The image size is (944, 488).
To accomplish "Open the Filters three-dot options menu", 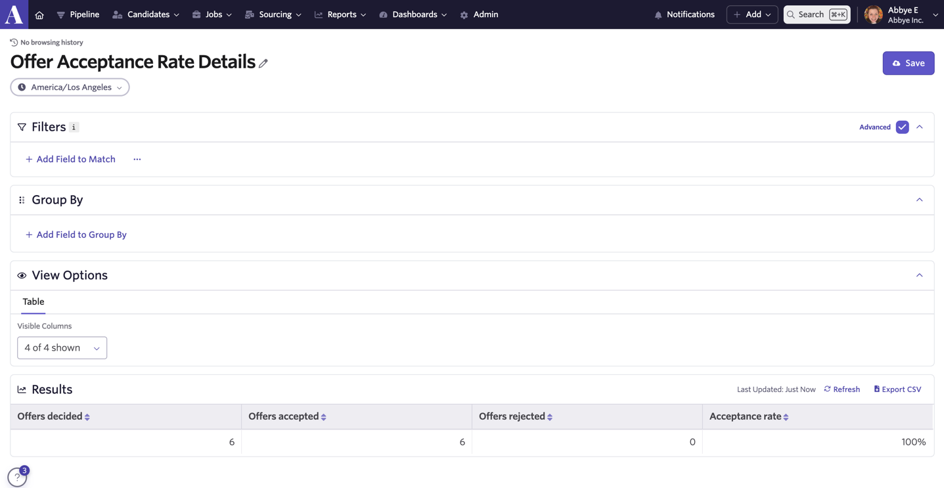I will coord(137,159).
